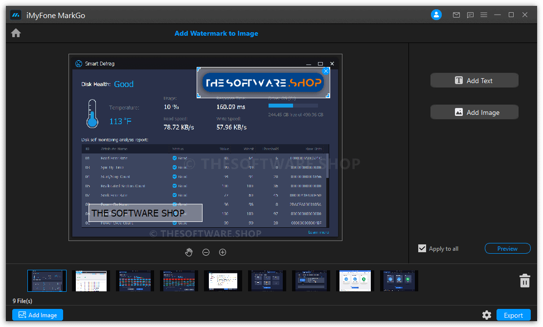Open the user account profile icon

tap(436, 15)
